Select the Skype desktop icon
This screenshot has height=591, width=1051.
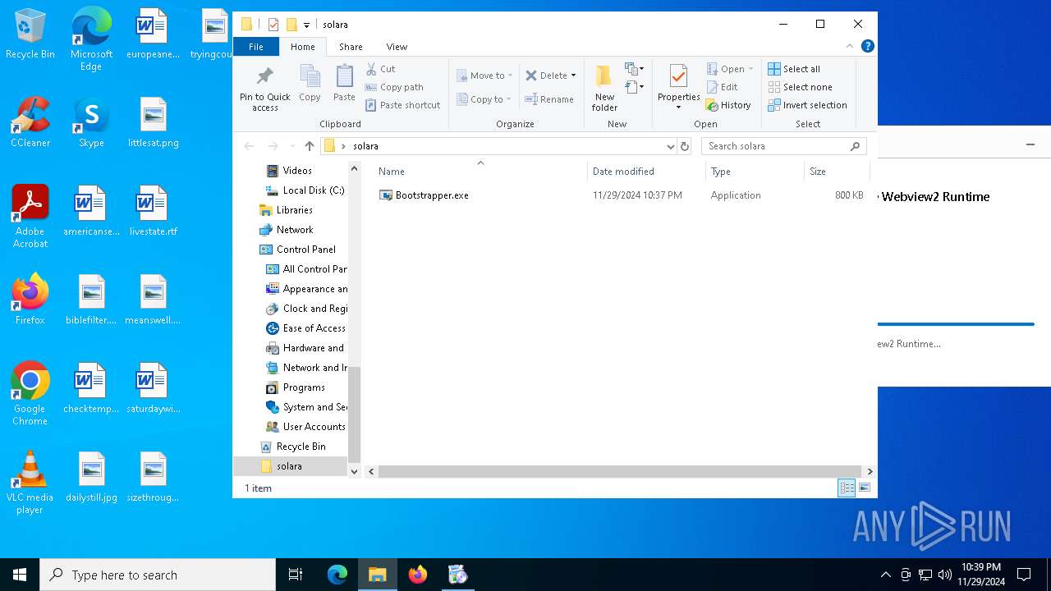pos(91,121)
